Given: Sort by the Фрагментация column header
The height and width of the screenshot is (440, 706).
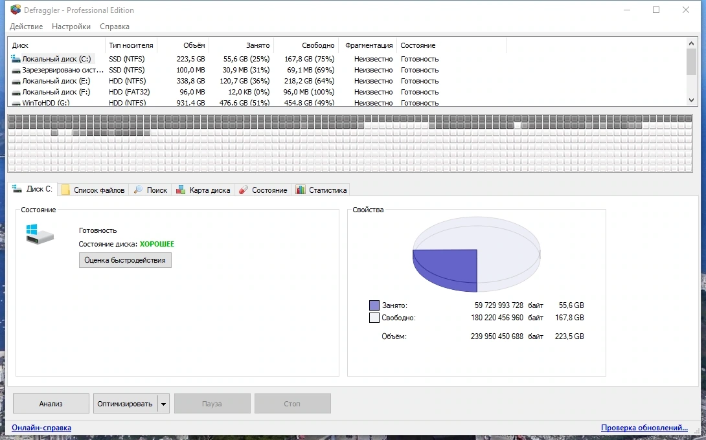Looking at the screenshot, I should click(x=367, y=45).
